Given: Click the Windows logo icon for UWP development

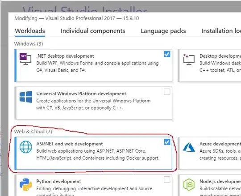Looking at the screenshot, I should point(26,97).
